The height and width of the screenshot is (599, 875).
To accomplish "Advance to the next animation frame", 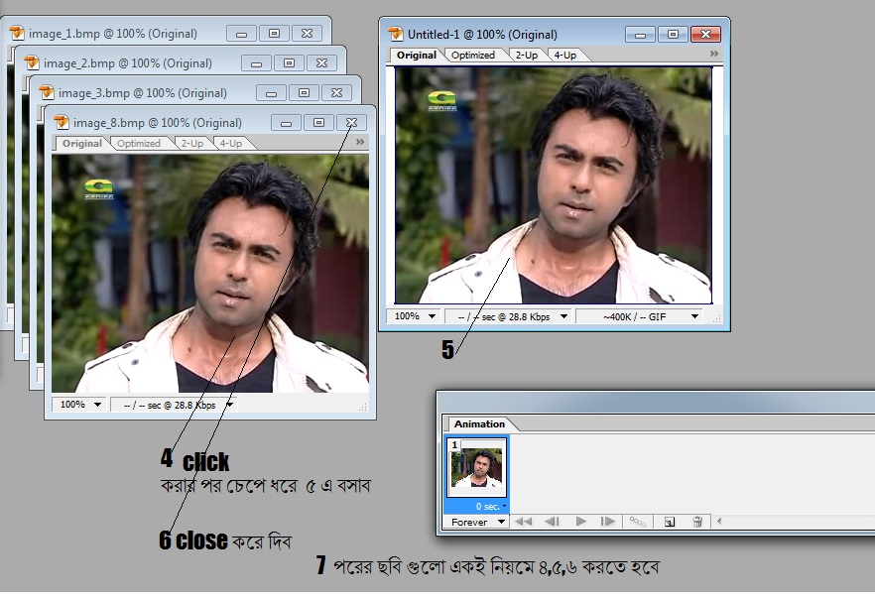I will [608, 522].
